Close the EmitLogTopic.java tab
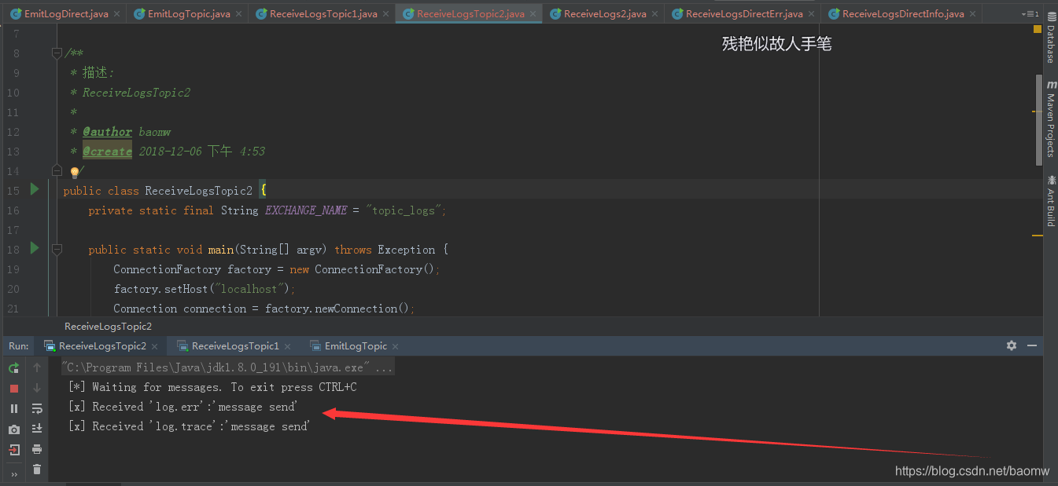 [239, 14]
